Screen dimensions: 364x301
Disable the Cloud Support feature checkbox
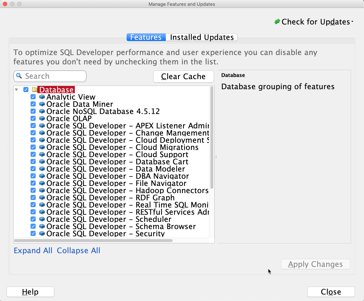pyautogui.click(x=33, y=154)
